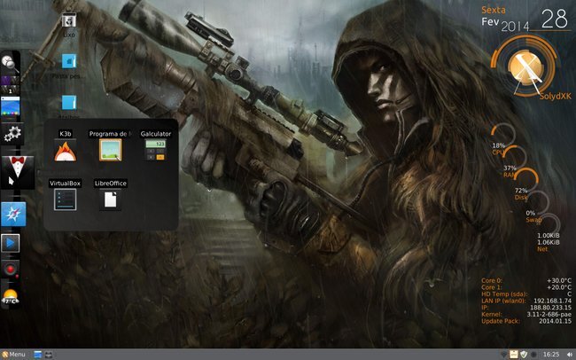Click the 16:25 clock on taskbar
The height and width of the screenshot is (360, 576).
551,355
